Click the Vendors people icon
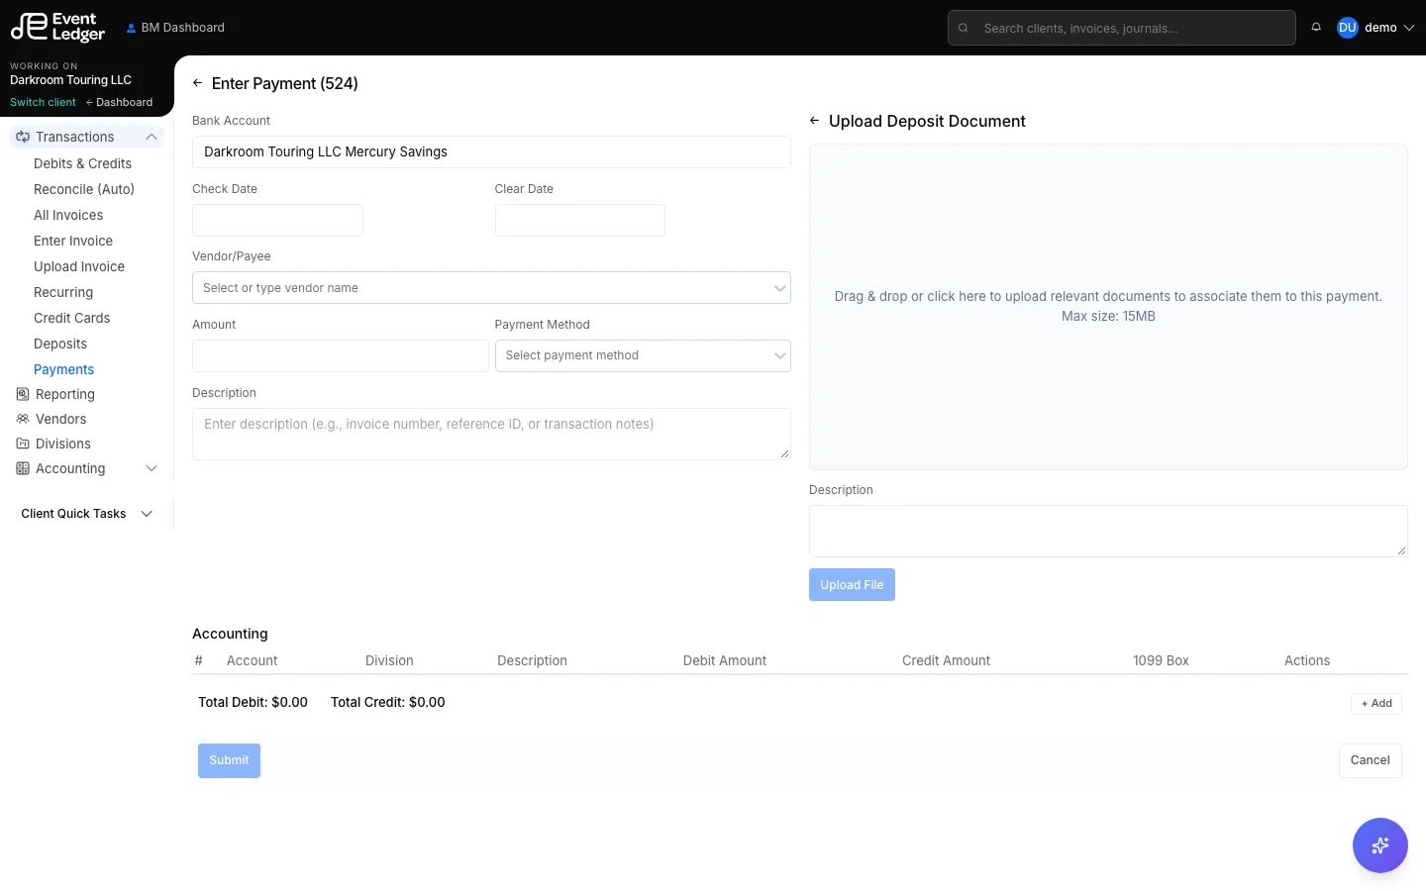 (23, 419)
